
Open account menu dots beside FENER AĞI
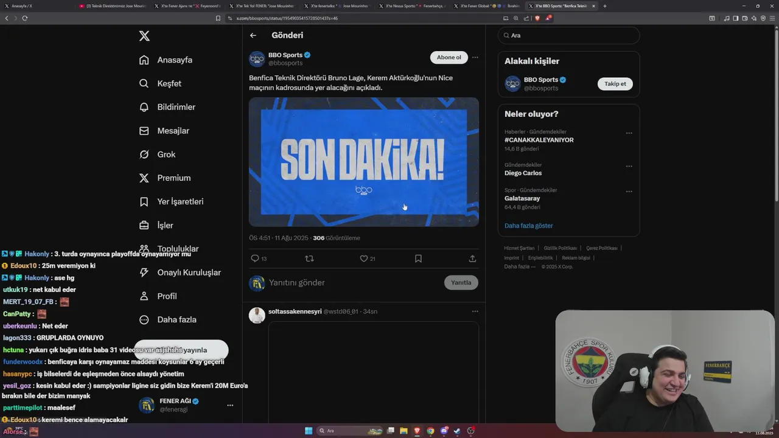(230, 405)
